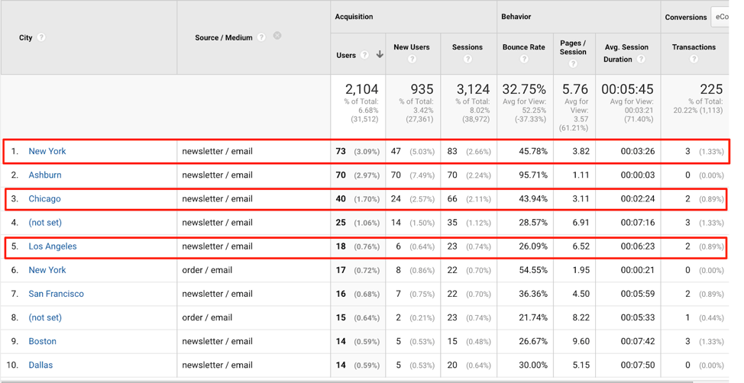Viewport: 744px width, 383px height.
Task: Select average session duration 00:05:45
Action: pyautogui.click(x=627, y=89)
